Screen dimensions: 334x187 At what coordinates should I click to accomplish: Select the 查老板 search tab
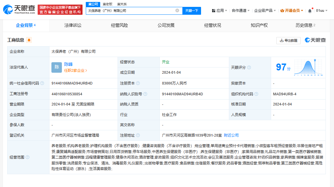[x=107, y=4]
